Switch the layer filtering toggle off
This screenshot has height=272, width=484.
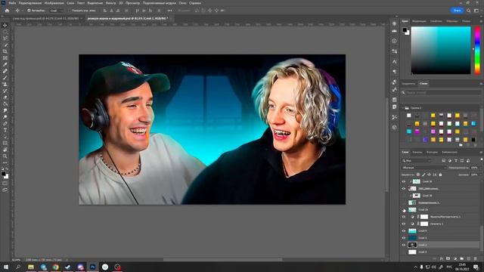pyautogui.click(x=481, y=159)
